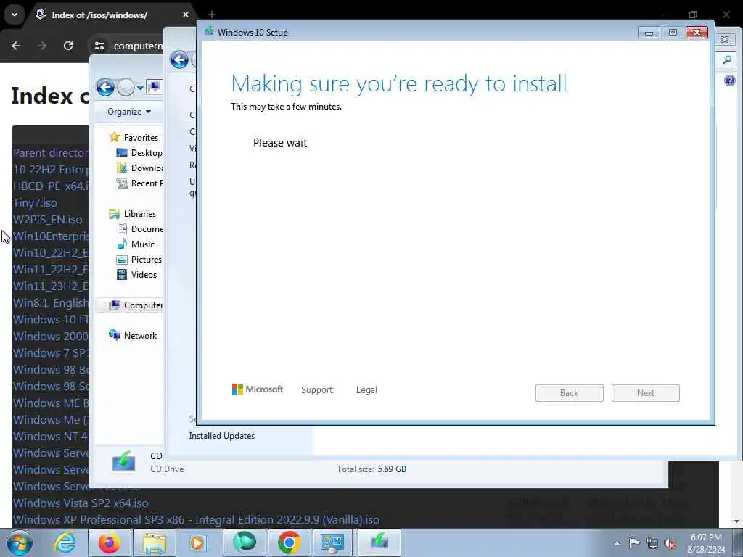The width and height of the screenshot is (743, 557).
Task: Launch Internet Explorer from the taskbar
Action: [65, 542]
